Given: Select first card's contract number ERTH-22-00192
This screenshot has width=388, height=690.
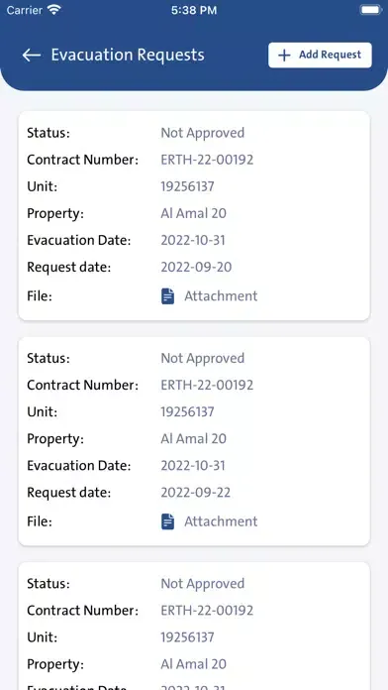Looking at the screenshot, I should pos(207,160).
